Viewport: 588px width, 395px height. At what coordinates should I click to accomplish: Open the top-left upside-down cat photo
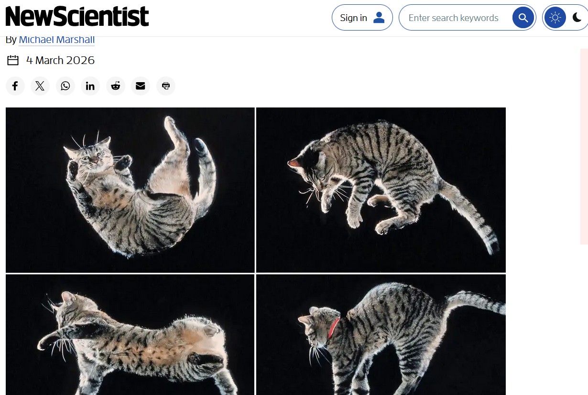(130, 190)
